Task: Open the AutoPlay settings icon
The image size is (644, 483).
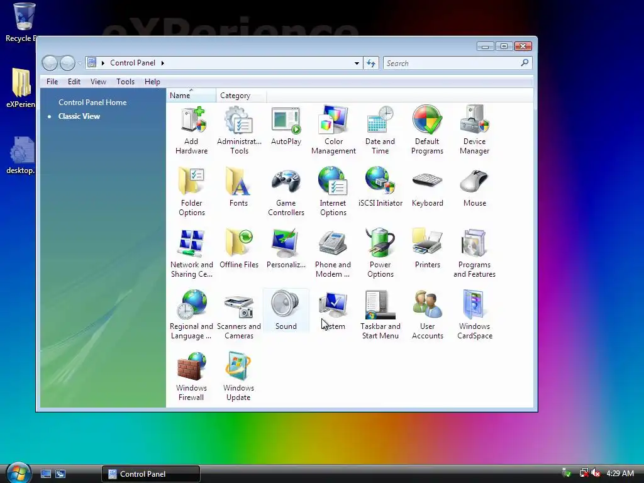Action: [286, 126]
